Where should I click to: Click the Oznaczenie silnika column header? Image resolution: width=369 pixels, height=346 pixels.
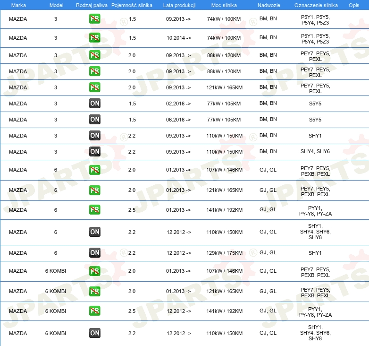[316, 5]
